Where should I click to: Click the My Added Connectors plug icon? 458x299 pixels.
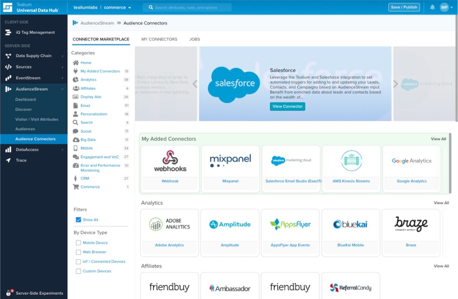tap(76, 71)
